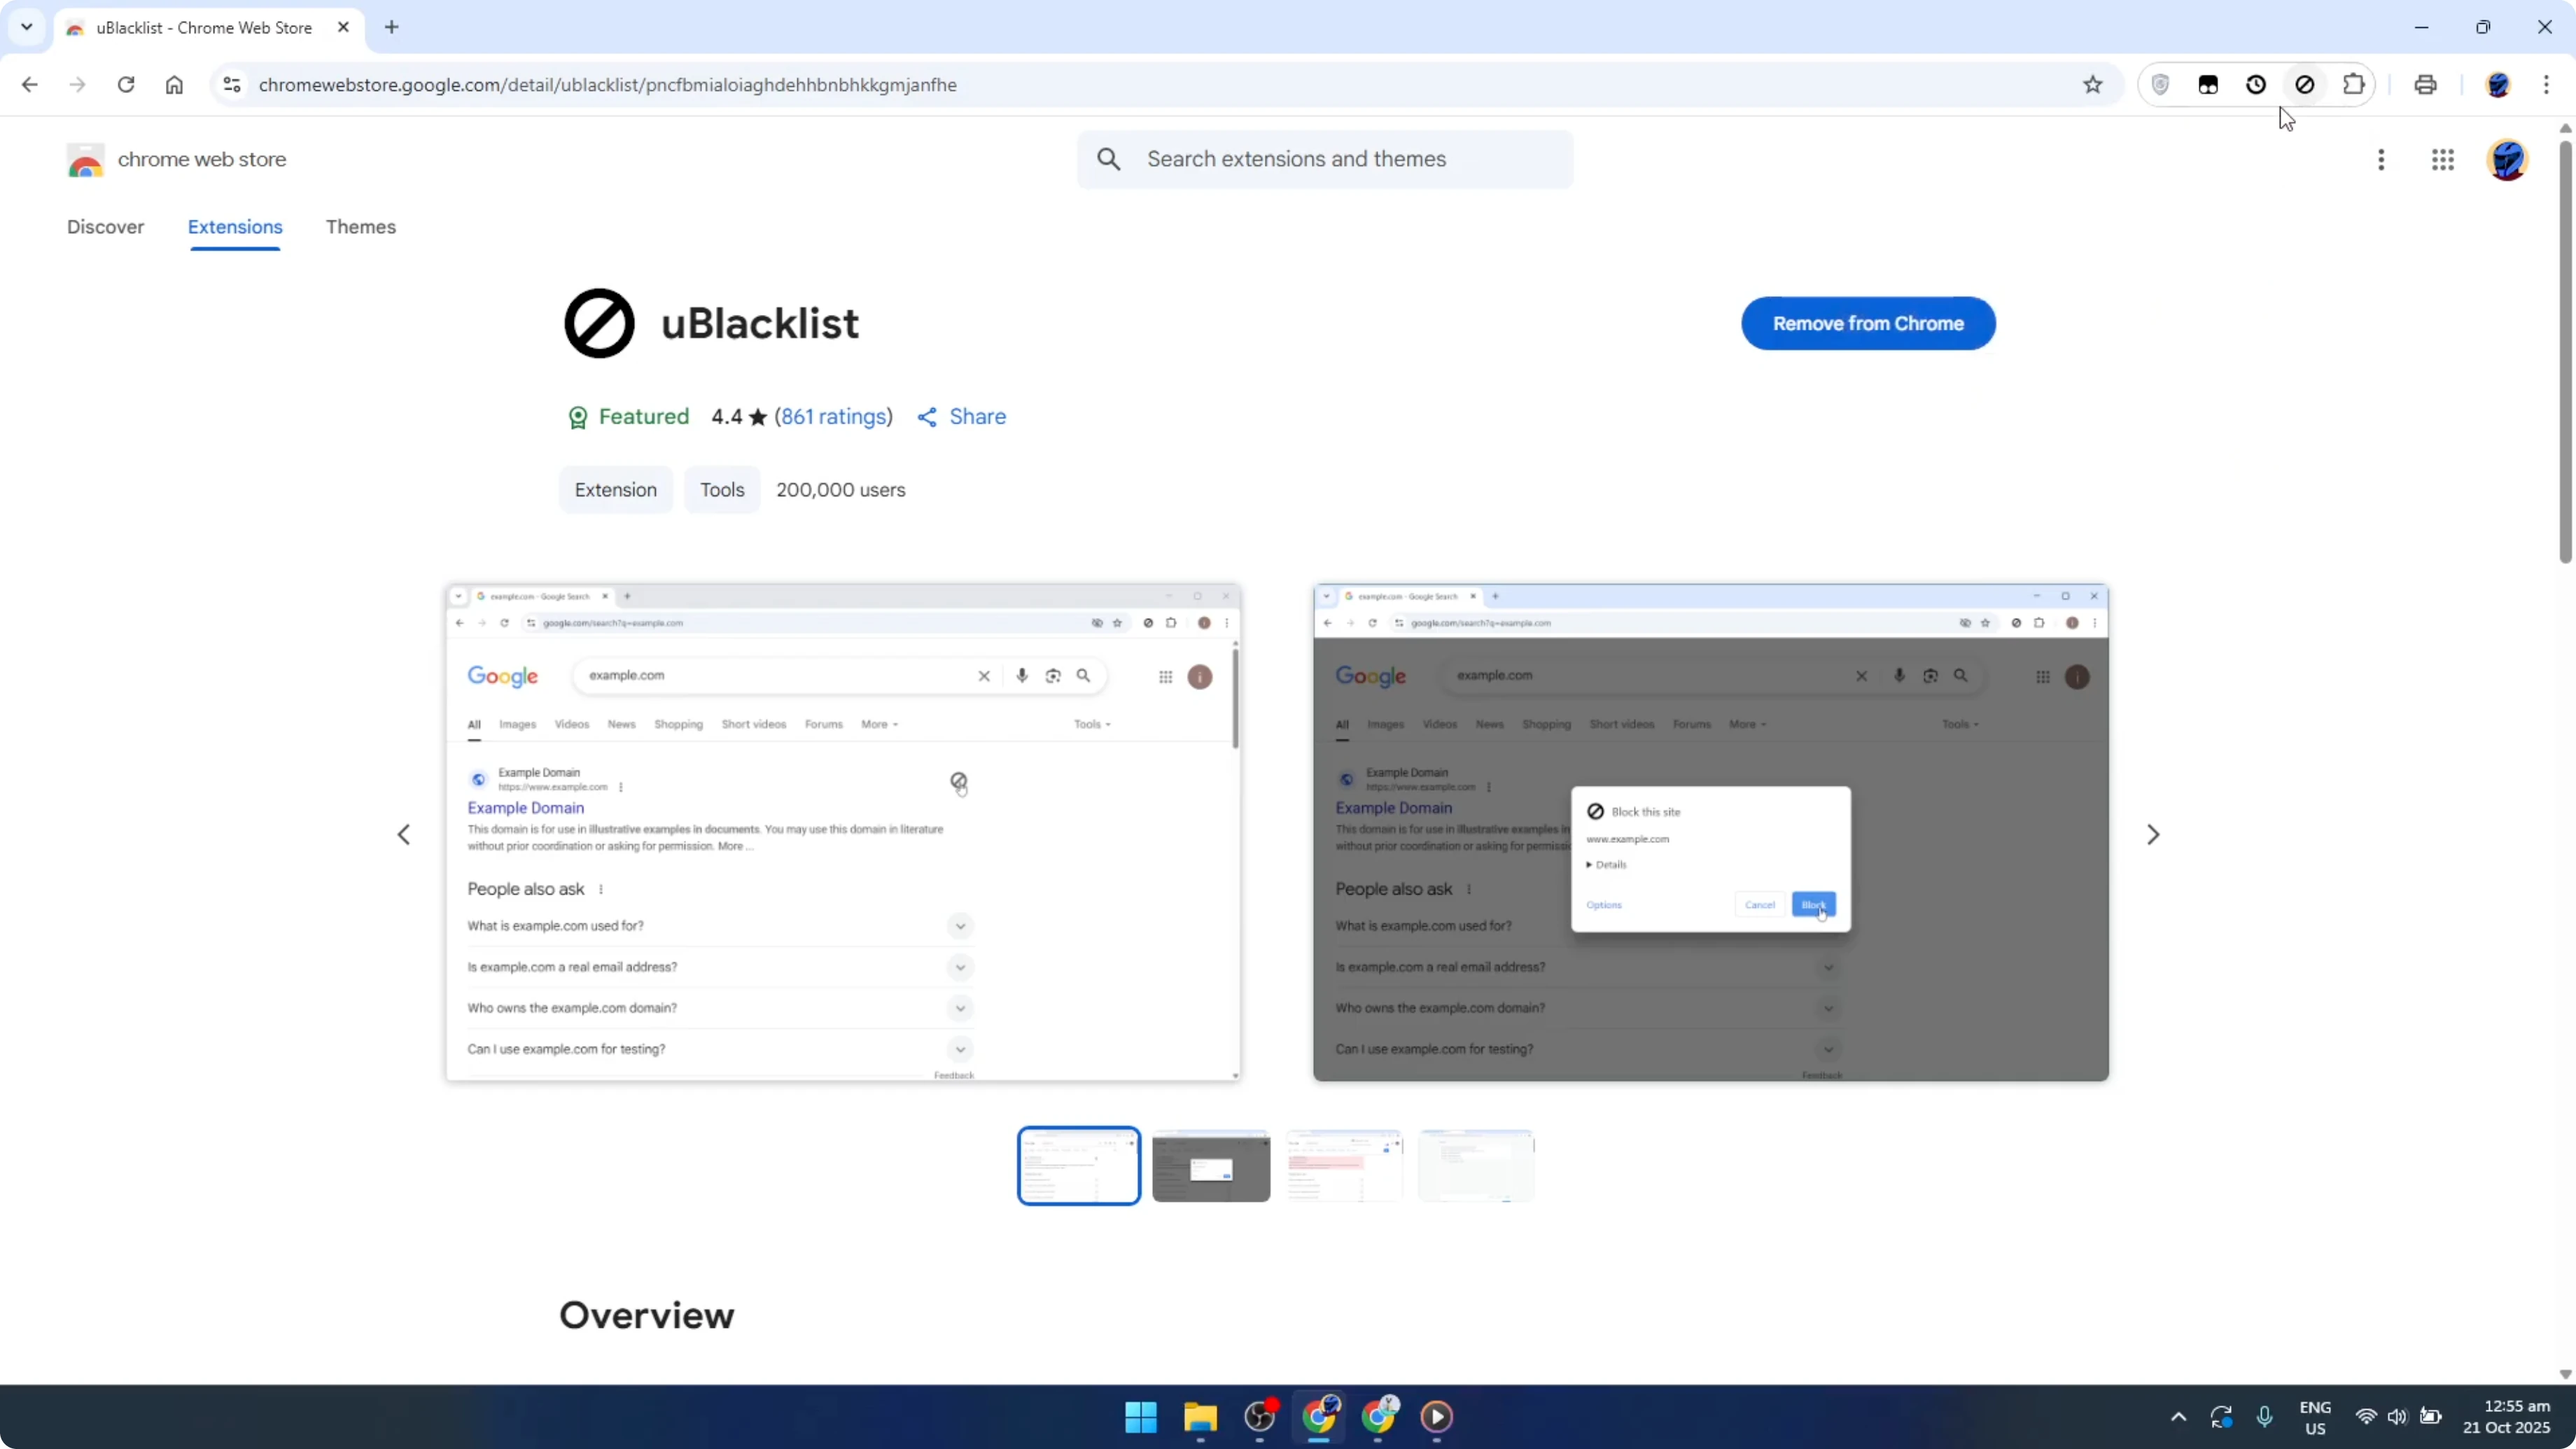
Task: Open the Discover tab
Action: coord(105,227)
